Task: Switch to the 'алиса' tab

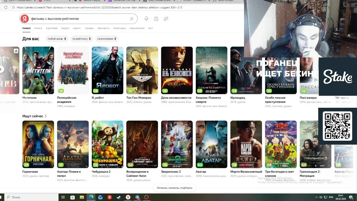Action: (x=38, y=28)
